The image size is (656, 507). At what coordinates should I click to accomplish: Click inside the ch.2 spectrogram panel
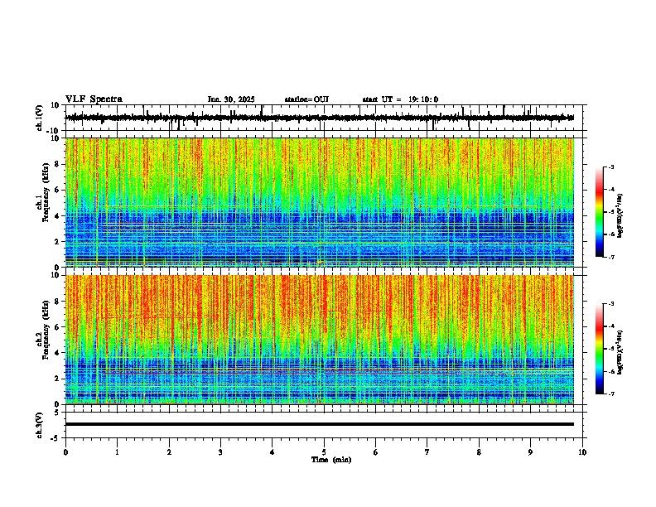point(320,340)
